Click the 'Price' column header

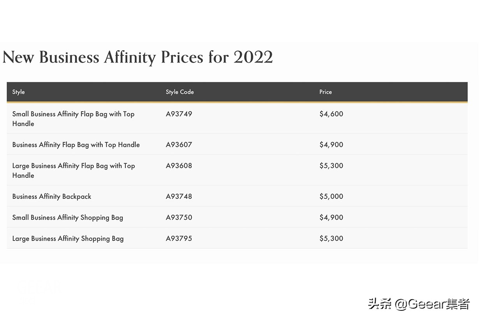(326, 92)
